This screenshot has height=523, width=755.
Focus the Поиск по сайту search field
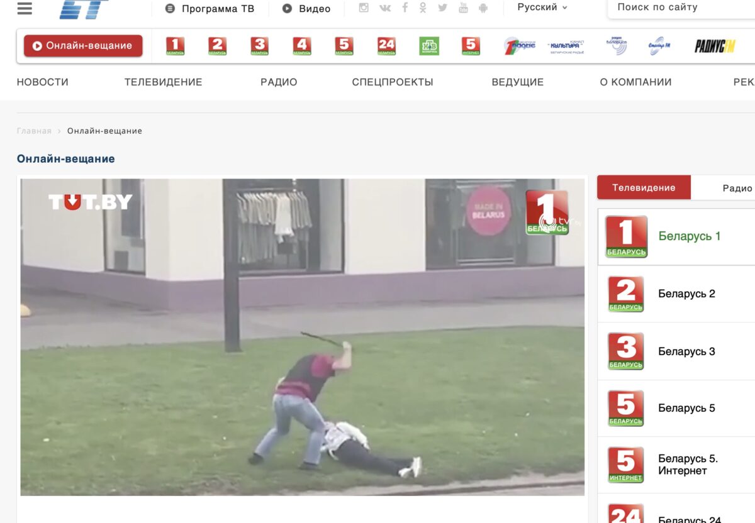point(681,8)
